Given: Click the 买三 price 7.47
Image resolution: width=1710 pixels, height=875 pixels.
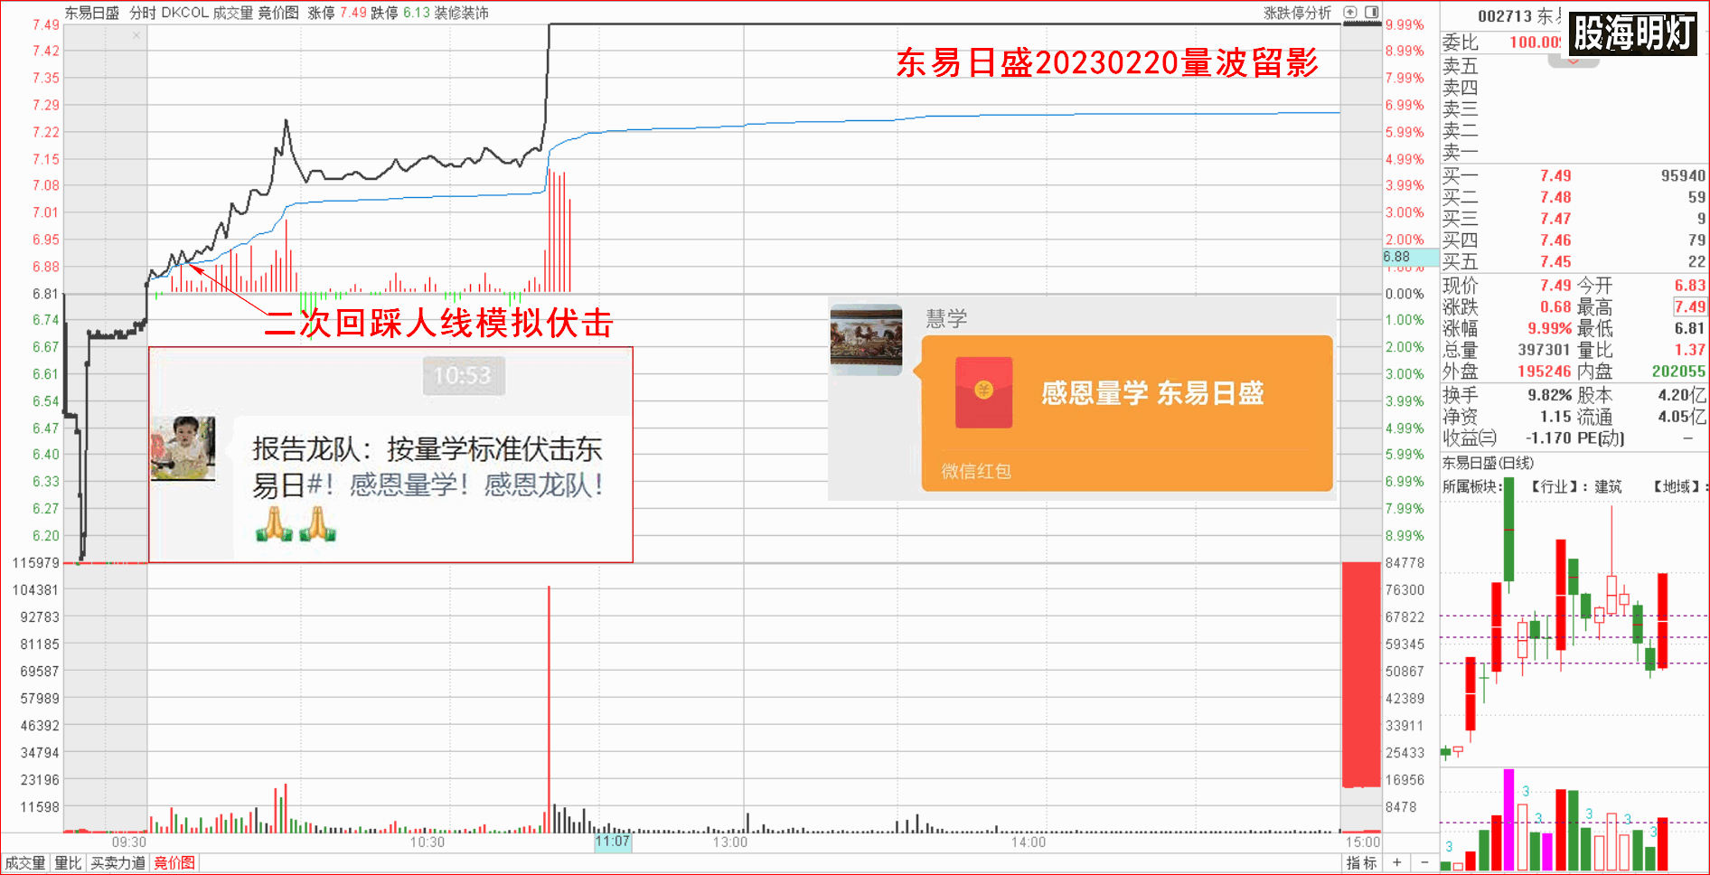Looking at the screenshot, I should pyautogui.click(x=1555, y=219).
